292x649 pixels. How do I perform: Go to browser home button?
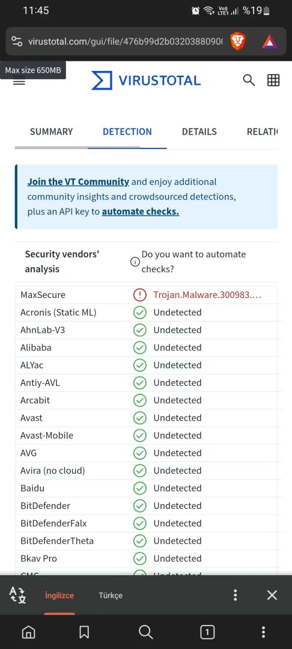coord(28,632)
